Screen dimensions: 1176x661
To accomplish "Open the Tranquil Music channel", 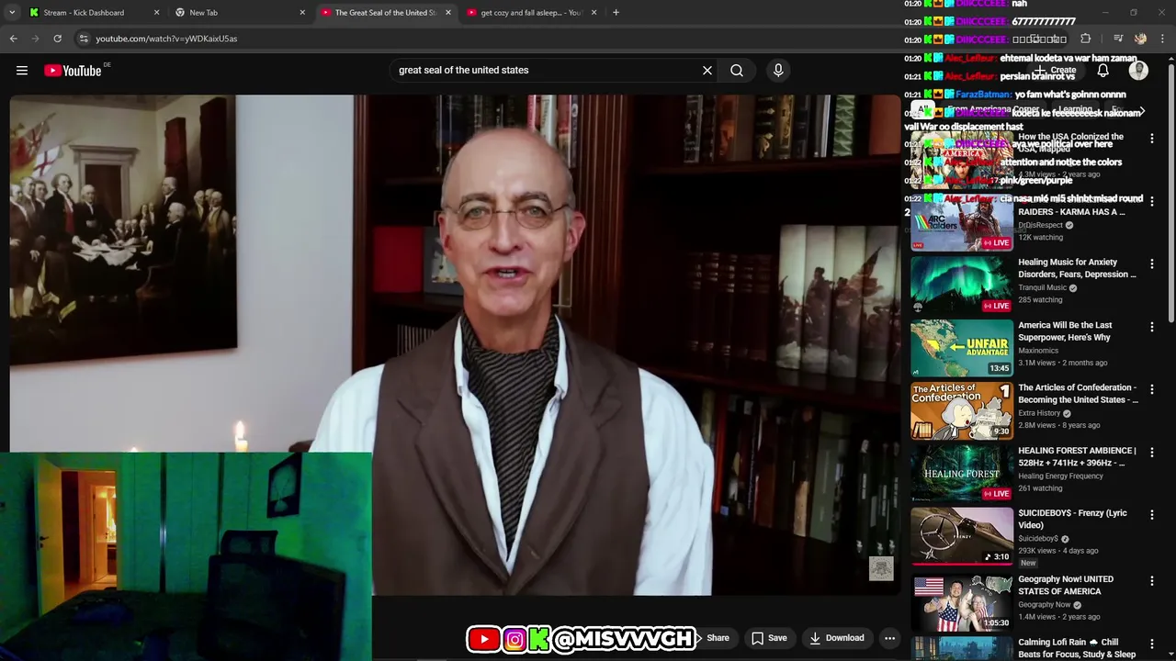I will (x=1042, y=287).
